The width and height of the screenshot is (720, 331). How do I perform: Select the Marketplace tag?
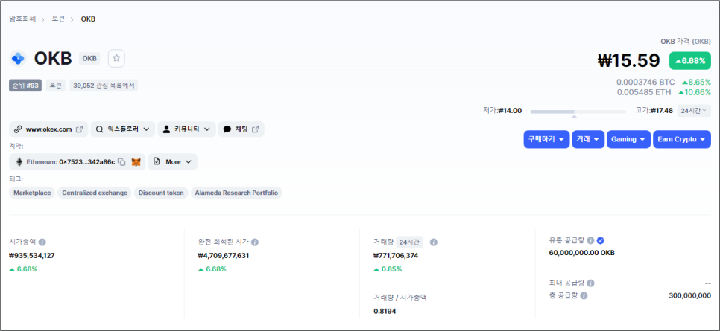click(32, 193)
